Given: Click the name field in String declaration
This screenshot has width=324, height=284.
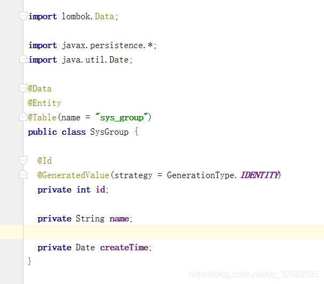Looking at the screenshot, I should click(119, 219).
